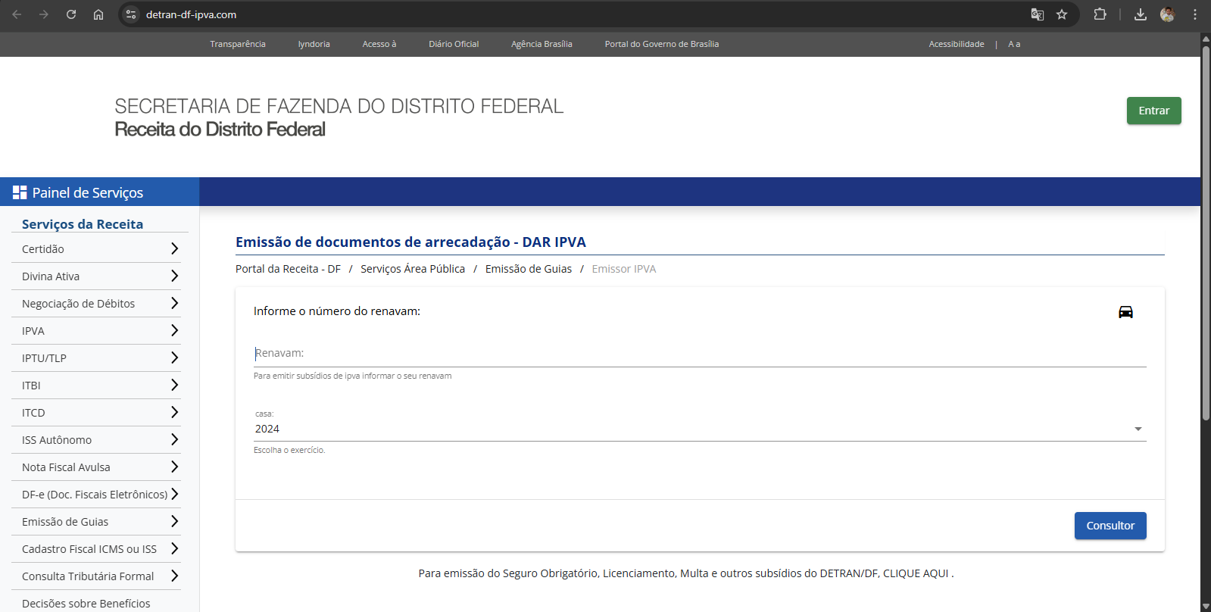
Task: Open the exercício year dropdown showing 2024
Action: [699, 429]
